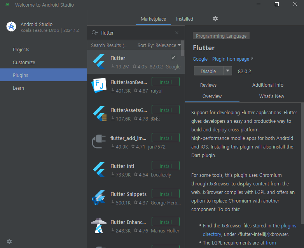Click the 4.87 rating of FlutterJsonBeanFactory
Viewport: 304px width, 248px height.
(141, 91)
